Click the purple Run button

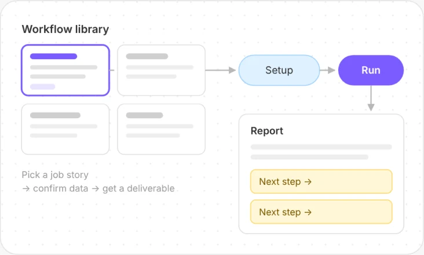pos(371,70)
